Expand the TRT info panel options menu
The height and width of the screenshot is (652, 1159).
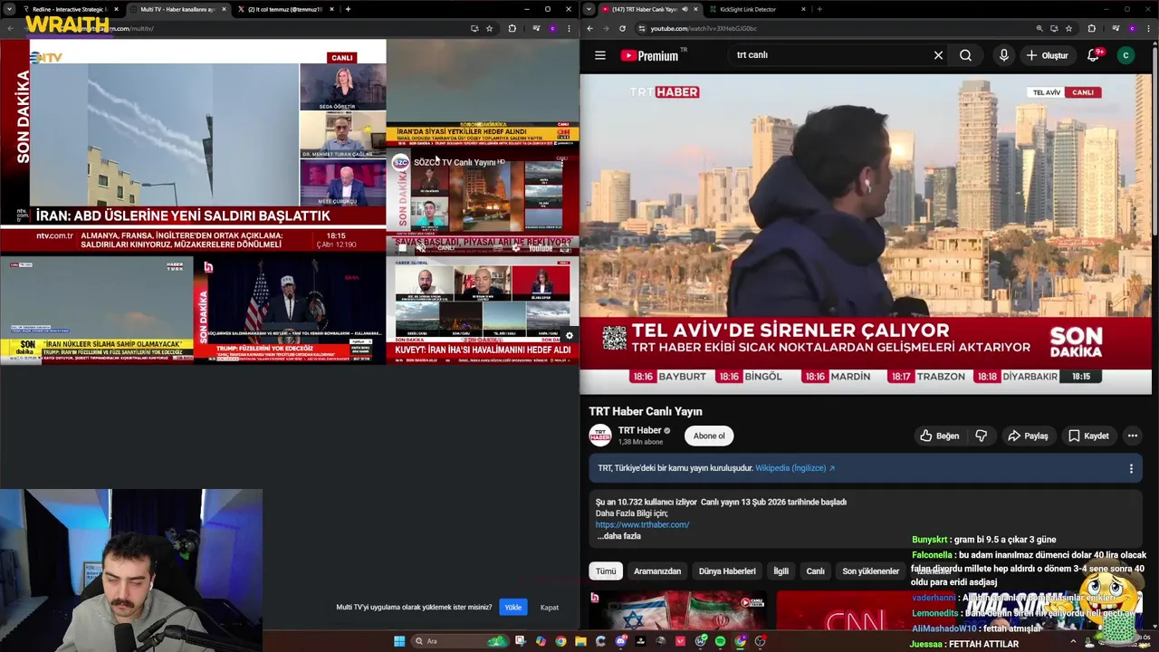1131,468
